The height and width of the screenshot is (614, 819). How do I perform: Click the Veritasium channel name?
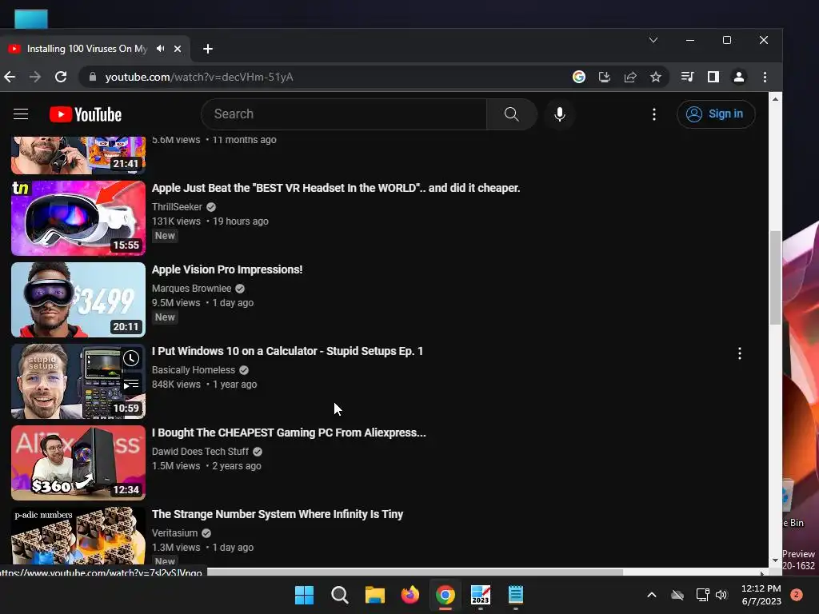tap(174, 532)
